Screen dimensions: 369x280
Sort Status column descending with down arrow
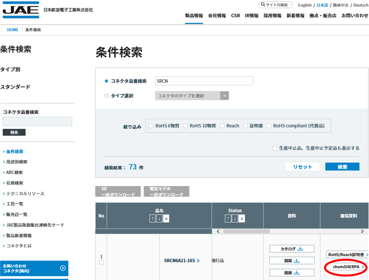point(235,219)
